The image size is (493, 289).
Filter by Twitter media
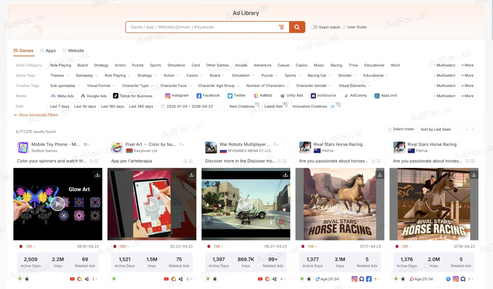pos(237,95)
